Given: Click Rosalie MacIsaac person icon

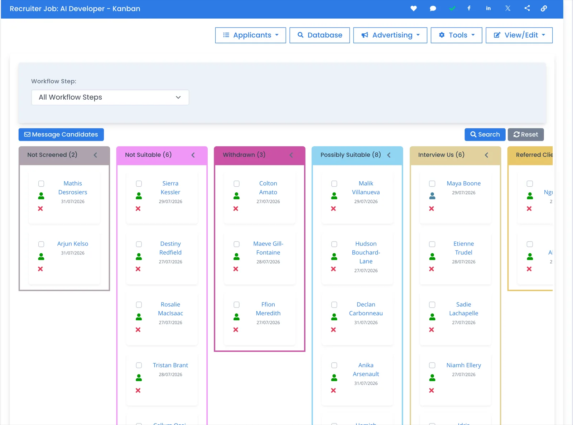Looking at the screenshot, I should pos(139,317).
